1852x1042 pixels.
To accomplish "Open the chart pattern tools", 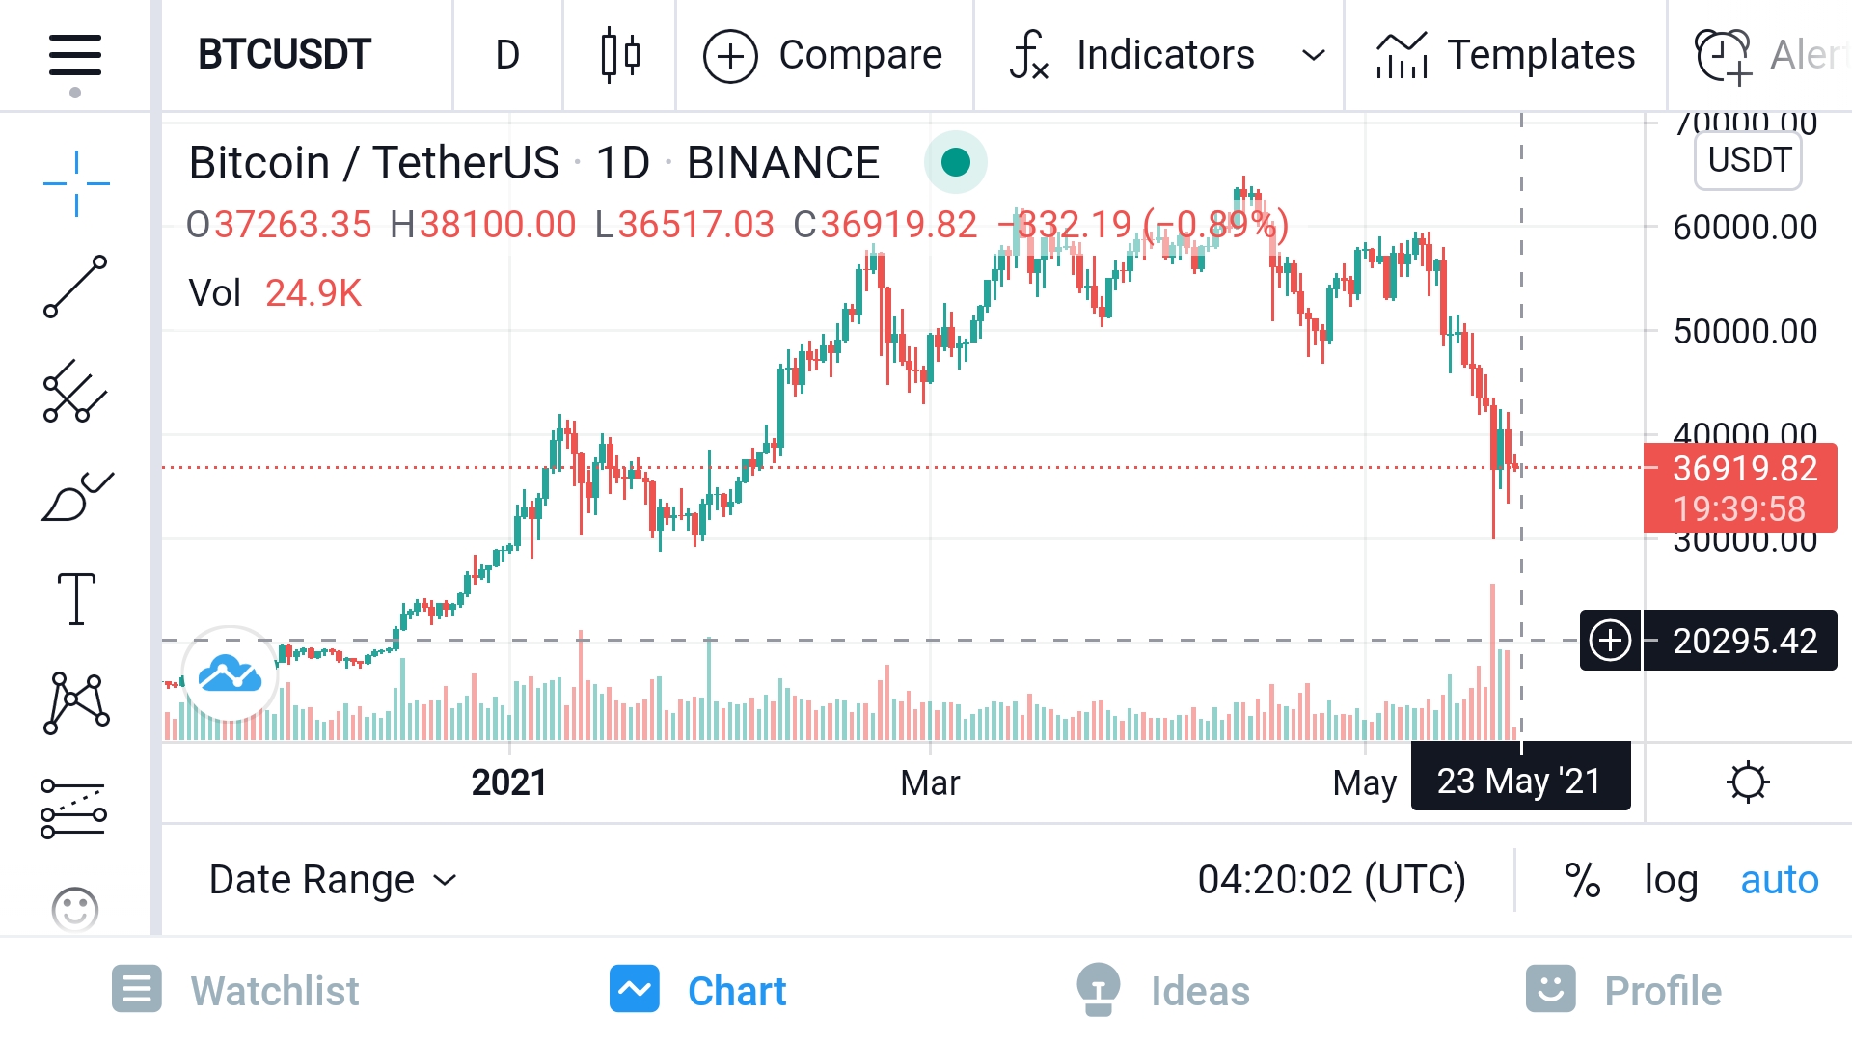I will pos(76,703).
